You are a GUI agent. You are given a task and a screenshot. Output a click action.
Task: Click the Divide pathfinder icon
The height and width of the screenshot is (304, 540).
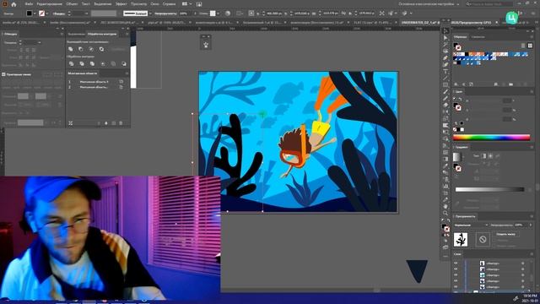coord(71,64)
